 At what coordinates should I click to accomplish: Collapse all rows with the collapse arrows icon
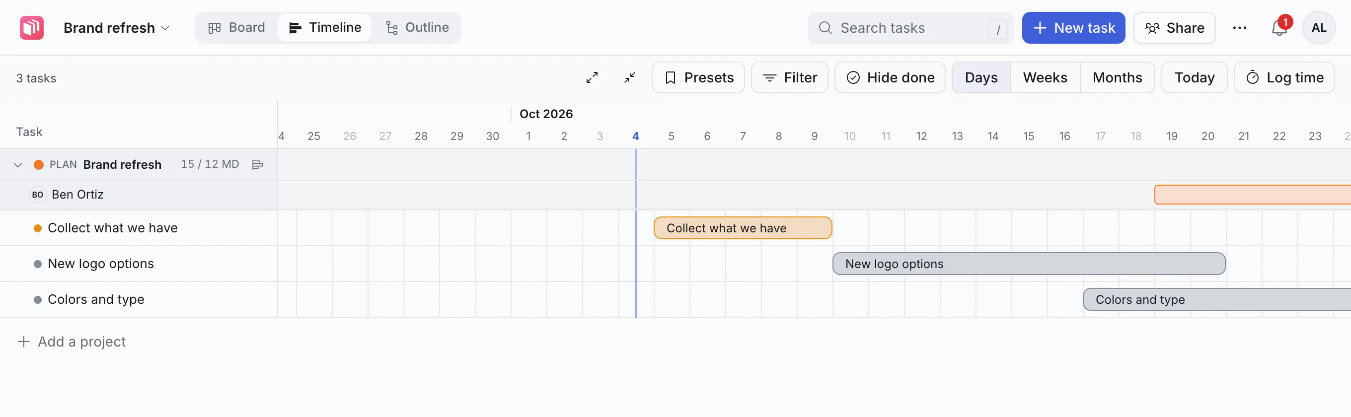click(x=629, y=78)
